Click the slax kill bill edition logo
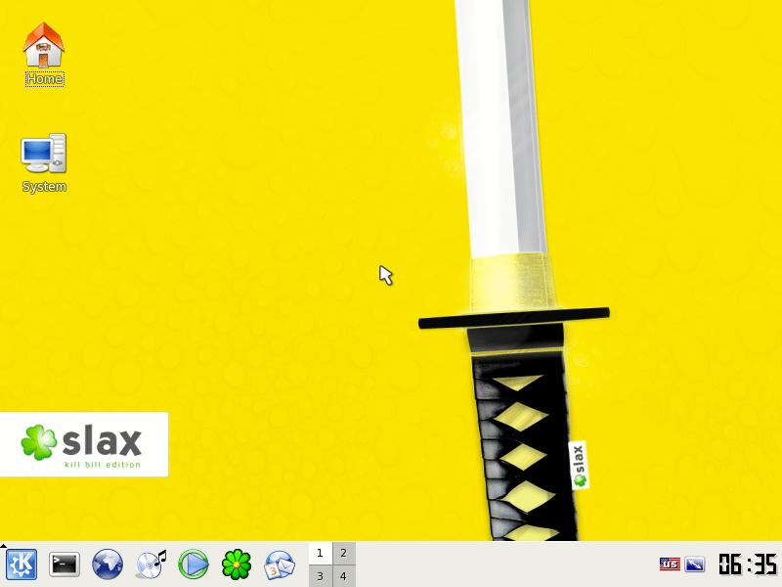782x587 pixels. click(x=84, y=444)
